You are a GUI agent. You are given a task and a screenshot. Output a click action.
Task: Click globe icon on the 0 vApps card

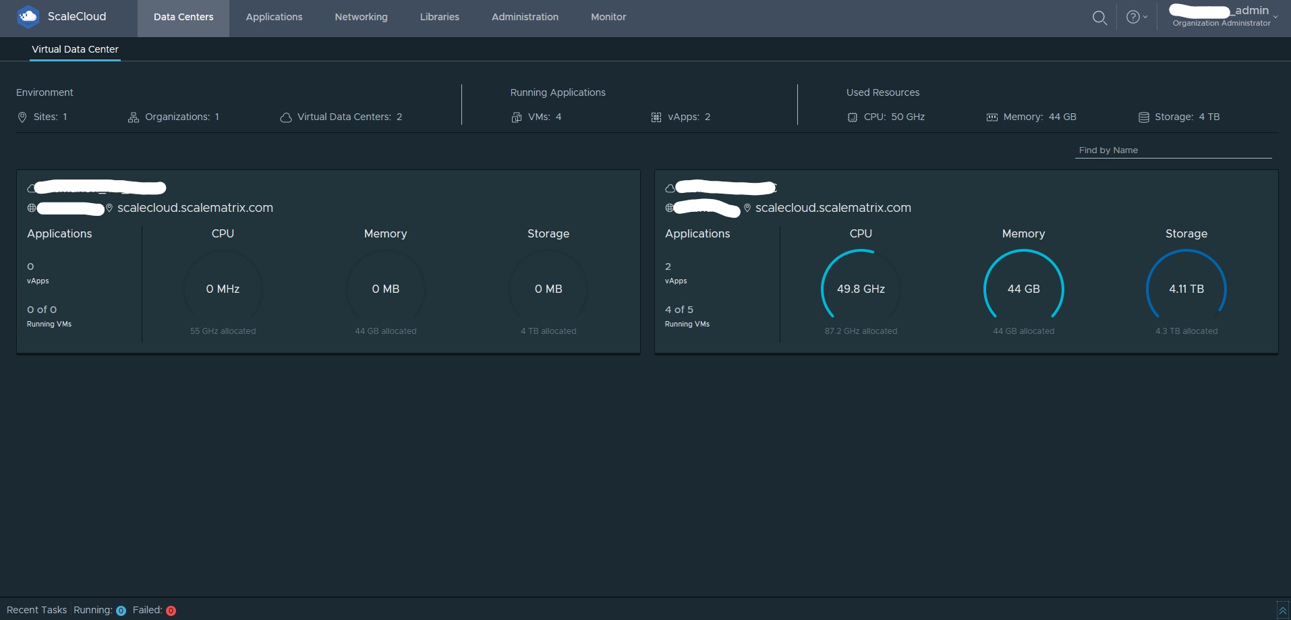[32, 208]
